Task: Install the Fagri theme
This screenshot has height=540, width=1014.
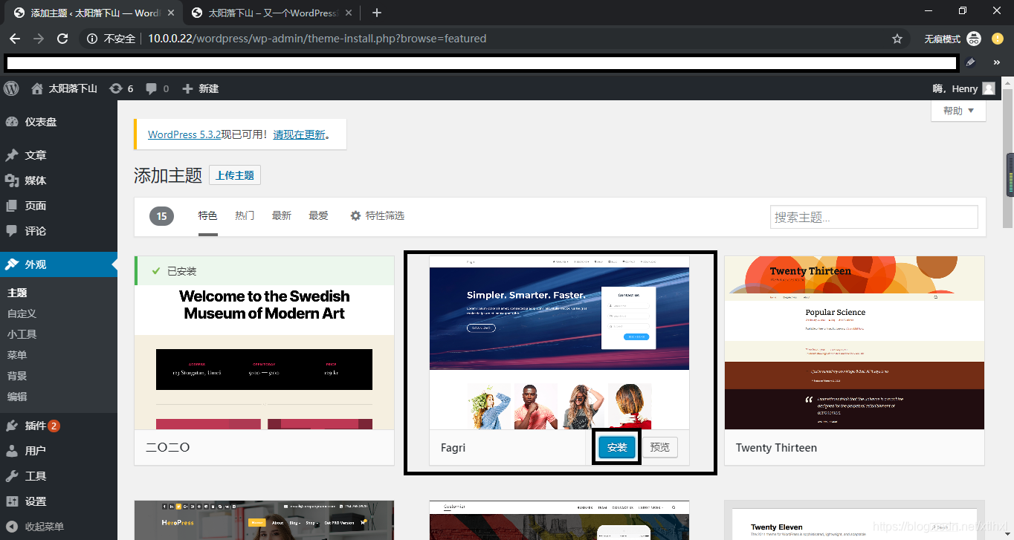Action: (x=617, y=447)
